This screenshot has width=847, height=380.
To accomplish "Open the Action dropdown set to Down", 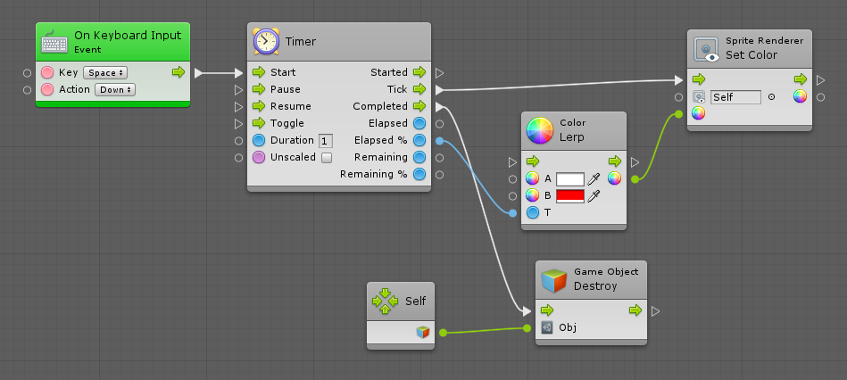I will point(116,89).
